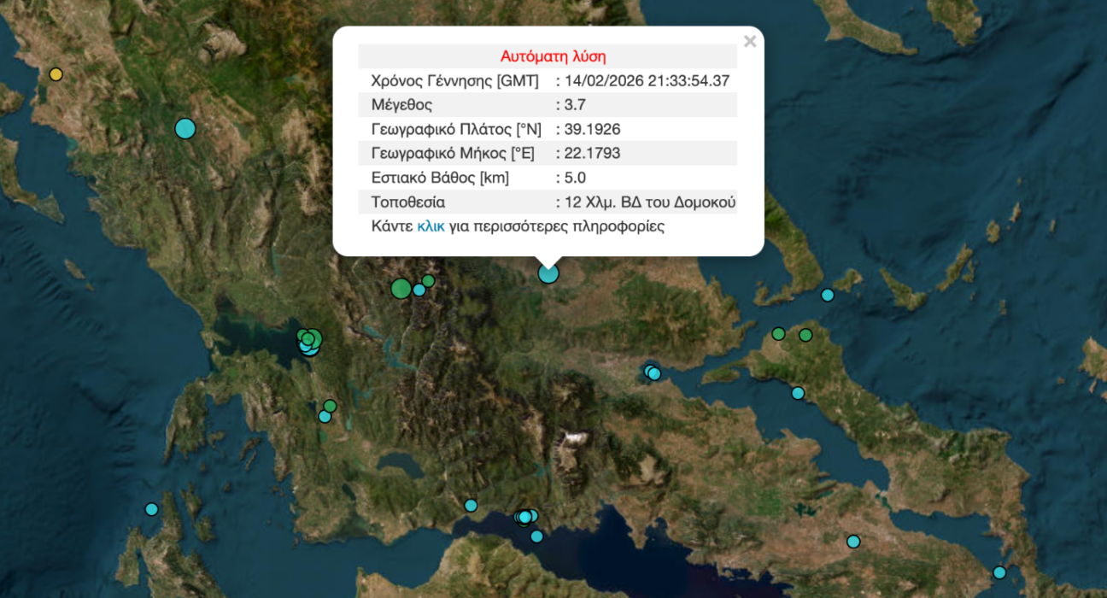Image resolution: width=1107 pixels, height=598 pixels.
Task: Select the lone cyan marker west of the Corinth Gulf cluster
Action: 471,506
